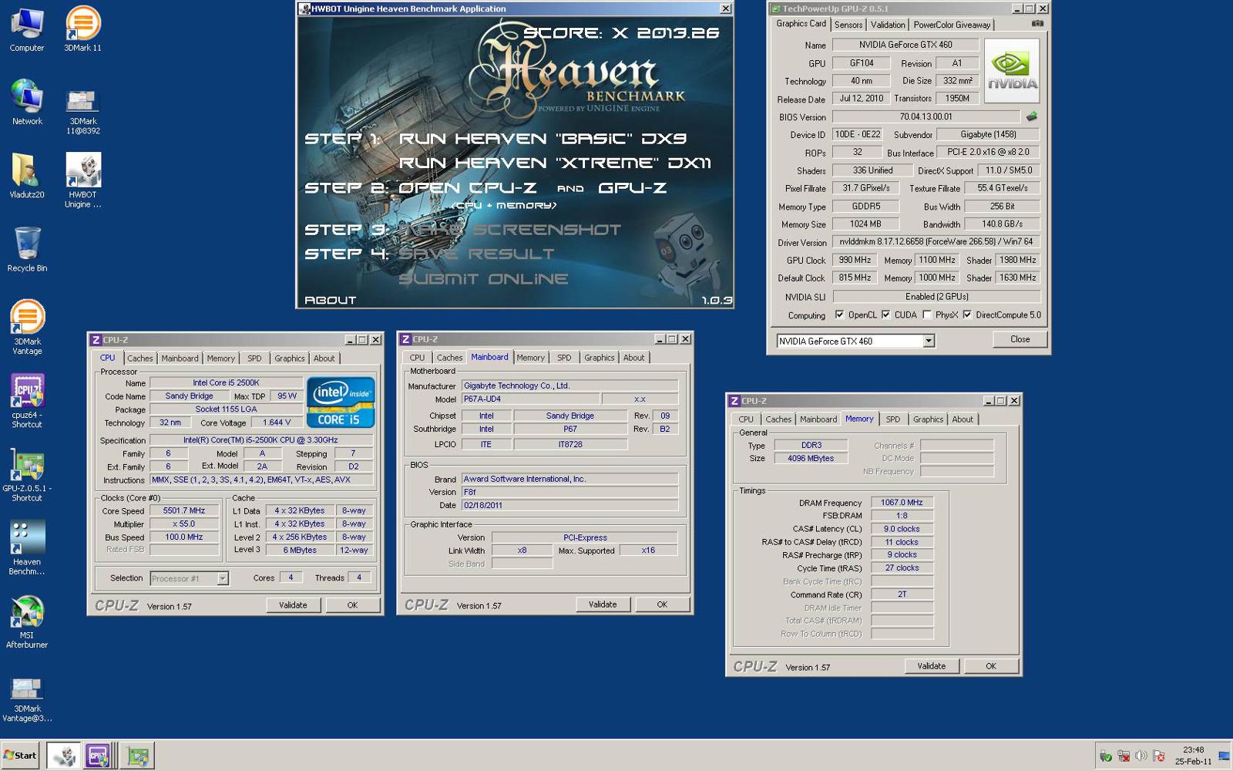
Task: Select the cpuz64 Shortcut icon
Action: pyautogui.click(x=27, y=401)
